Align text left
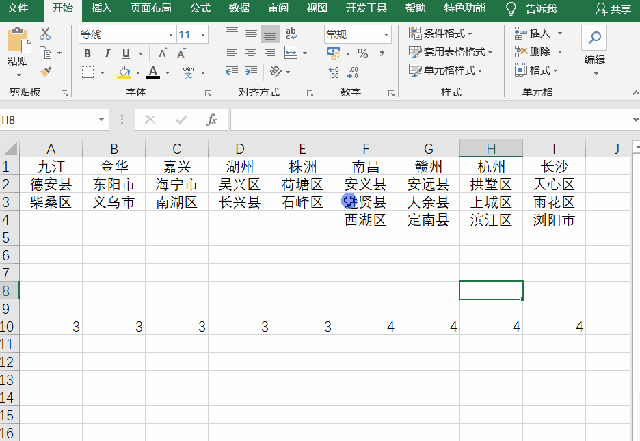The width and height of the screenshot is (640, 441). click(231, 53)
